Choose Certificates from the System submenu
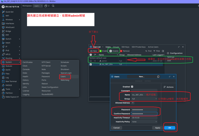 (28, 62)
